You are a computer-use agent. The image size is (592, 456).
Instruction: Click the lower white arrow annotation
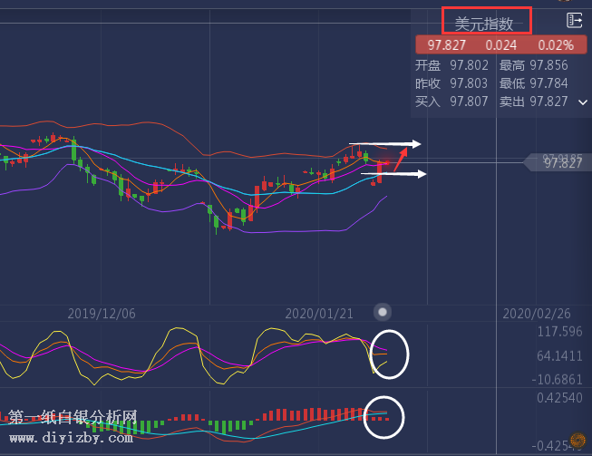(393, 174)
